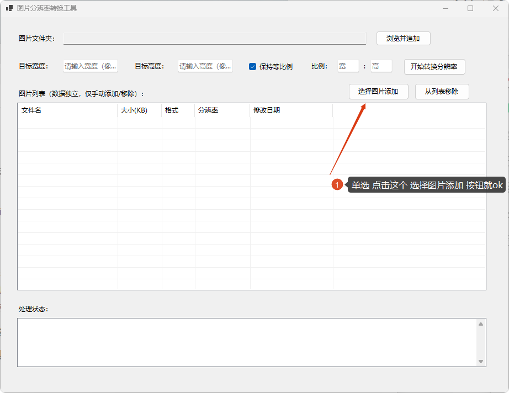Viewport: 509px width, 393px height.
Task: Click the ratio 高 input box
Action: (381, 66)
